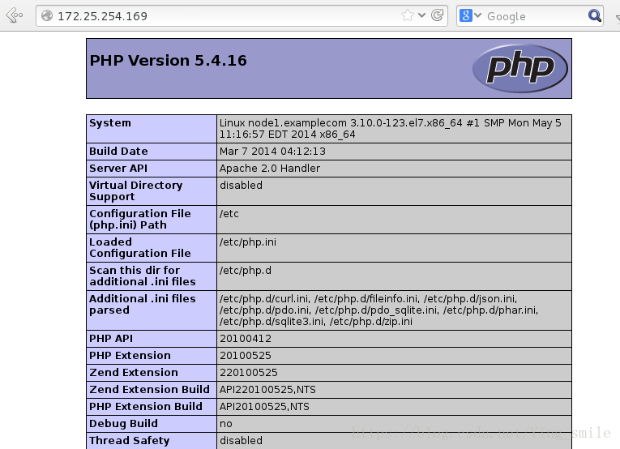Select the 20100412 PHP API value
Image resolution: width=620 pixels, height=449 pixels.
[245, 339]
